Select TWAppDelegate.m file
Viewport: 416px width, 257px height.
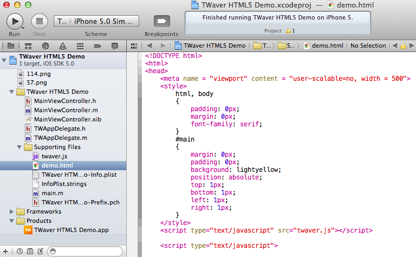tap(61, 138)
